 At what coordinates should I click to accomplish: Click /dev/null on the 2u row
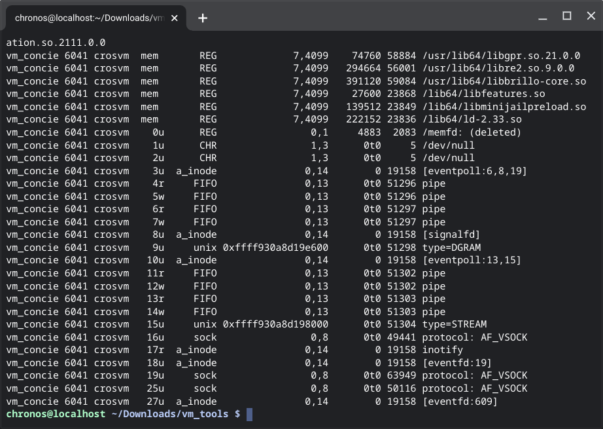(449, 158)
